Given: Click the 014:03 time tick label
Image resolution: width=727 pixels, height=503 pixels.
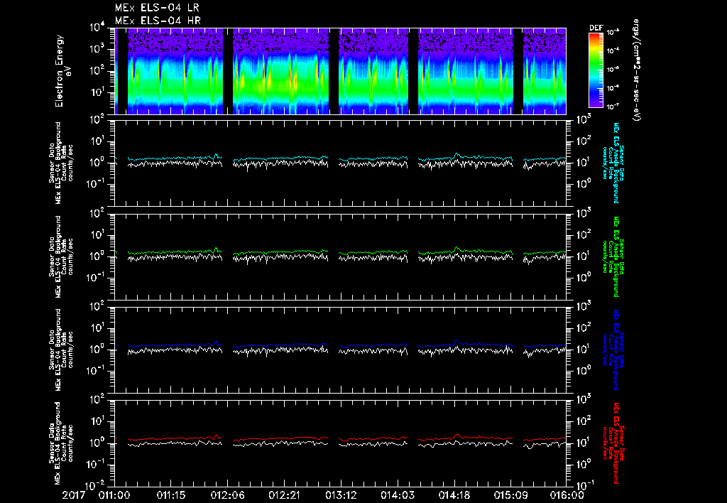Looking at the screenshot, I should 398,494.
